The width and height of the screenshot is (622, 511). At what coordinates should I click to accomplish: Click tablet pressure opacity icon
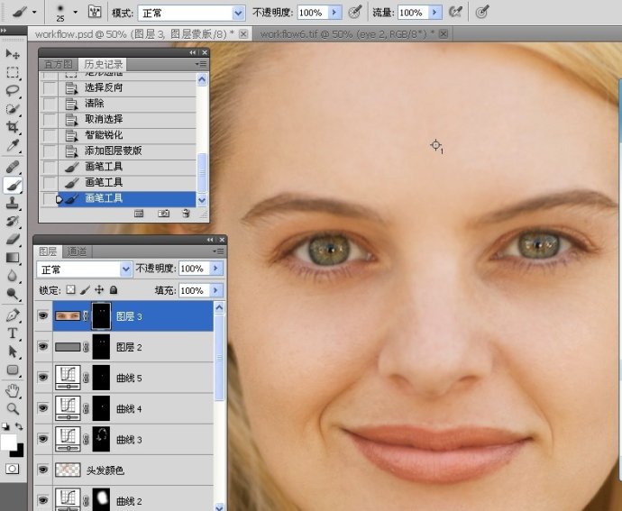(354, 12)
